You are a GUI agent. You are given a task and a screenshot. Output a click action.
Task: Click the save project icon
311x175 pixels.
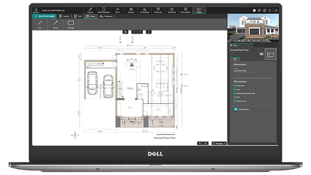point(265,11)
